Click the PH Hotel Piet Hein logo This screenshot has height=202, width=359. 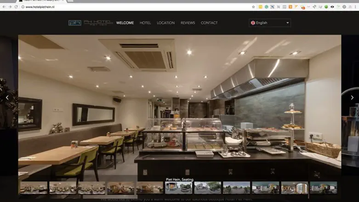tap(90, 23)
